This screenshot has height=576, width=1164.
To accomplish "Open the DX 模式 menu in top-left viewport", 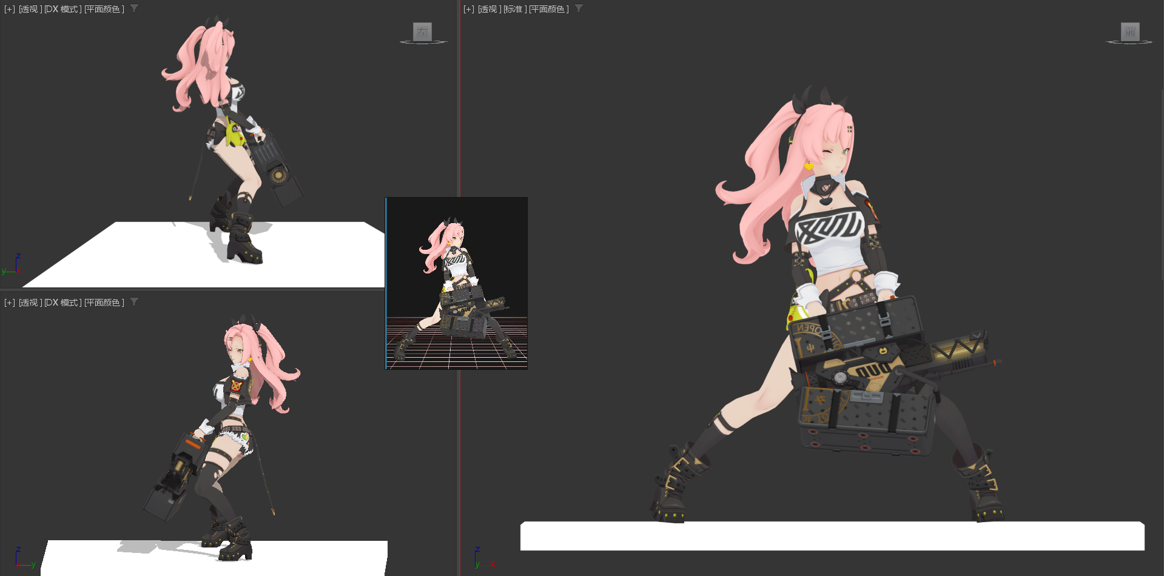I will (x=62, y=9).
